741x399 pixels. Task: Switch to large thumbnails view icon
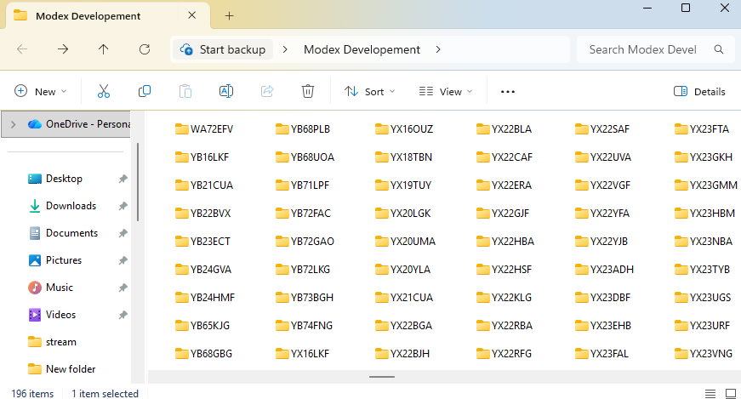pos(730,393)
